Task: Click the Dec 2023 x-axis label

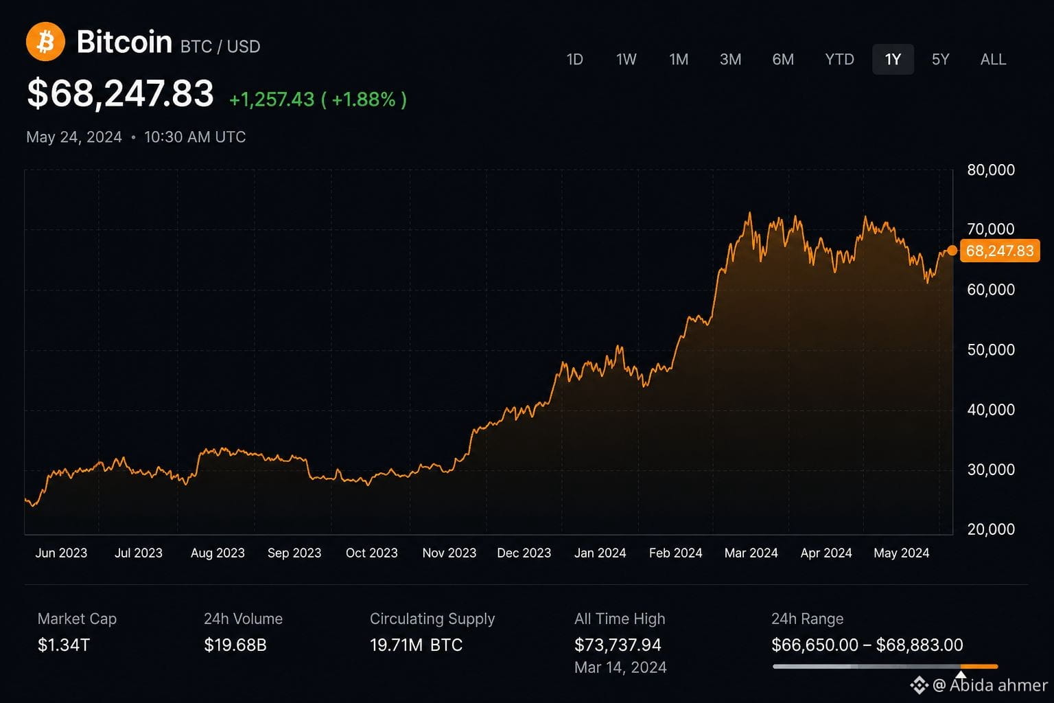Action: click(524, 553)
